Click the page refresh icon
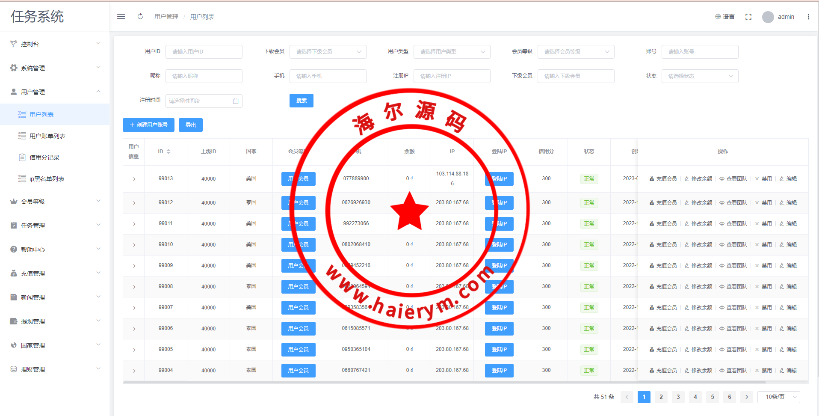 [140, 17]
